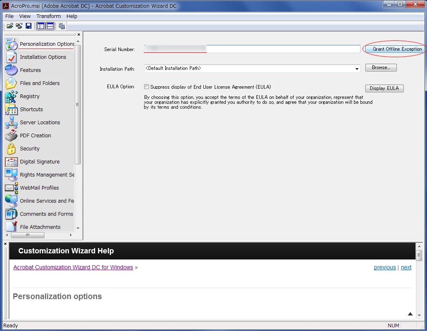Click the sidebar horizontal scrollbar thumb

coord(27,235)
